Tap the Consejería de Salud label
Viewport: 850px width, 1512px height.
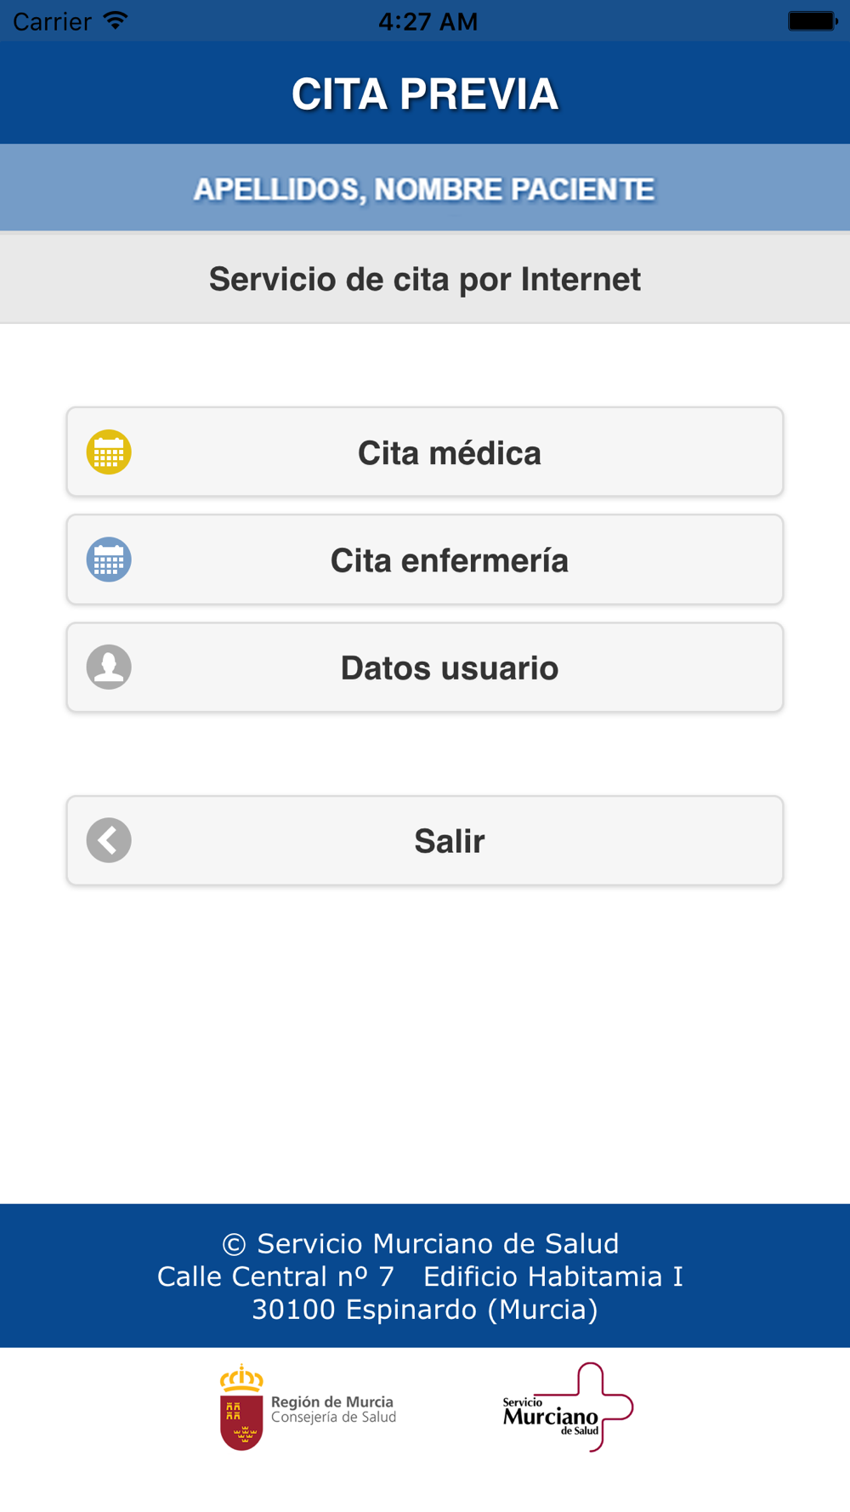click(333, 1418)
